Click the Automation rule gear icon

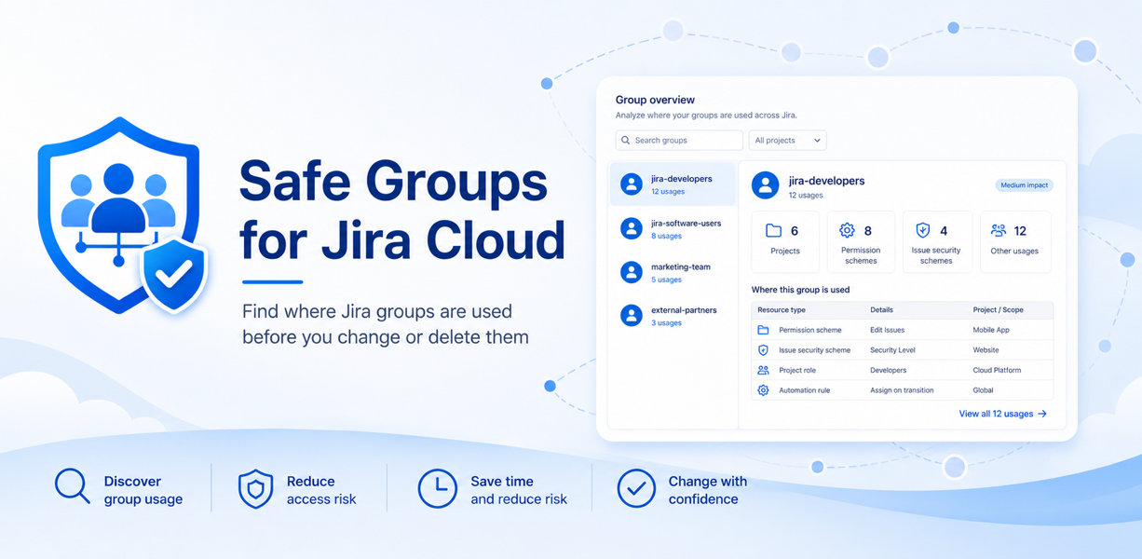[763, 390]
